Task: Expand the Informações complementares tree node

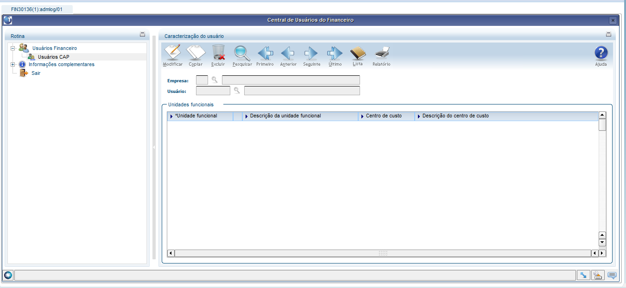Action: (x=13, y=64)
